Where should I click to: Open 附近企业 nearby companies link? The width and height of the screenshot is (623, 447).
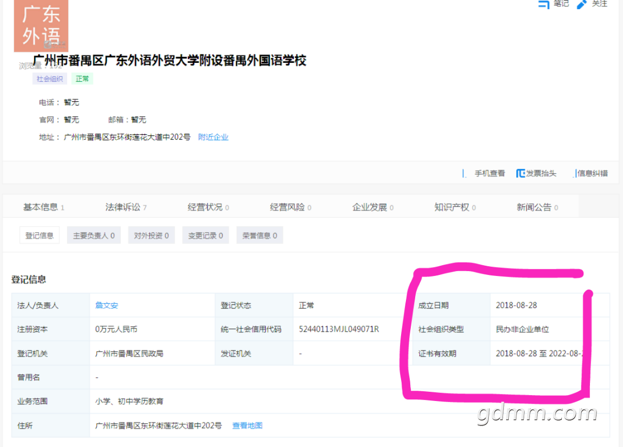[x=213, y=137]
